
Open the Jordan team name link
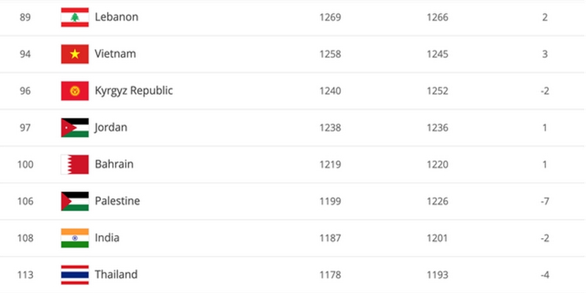pyautogui.click(x=111, y=127)
